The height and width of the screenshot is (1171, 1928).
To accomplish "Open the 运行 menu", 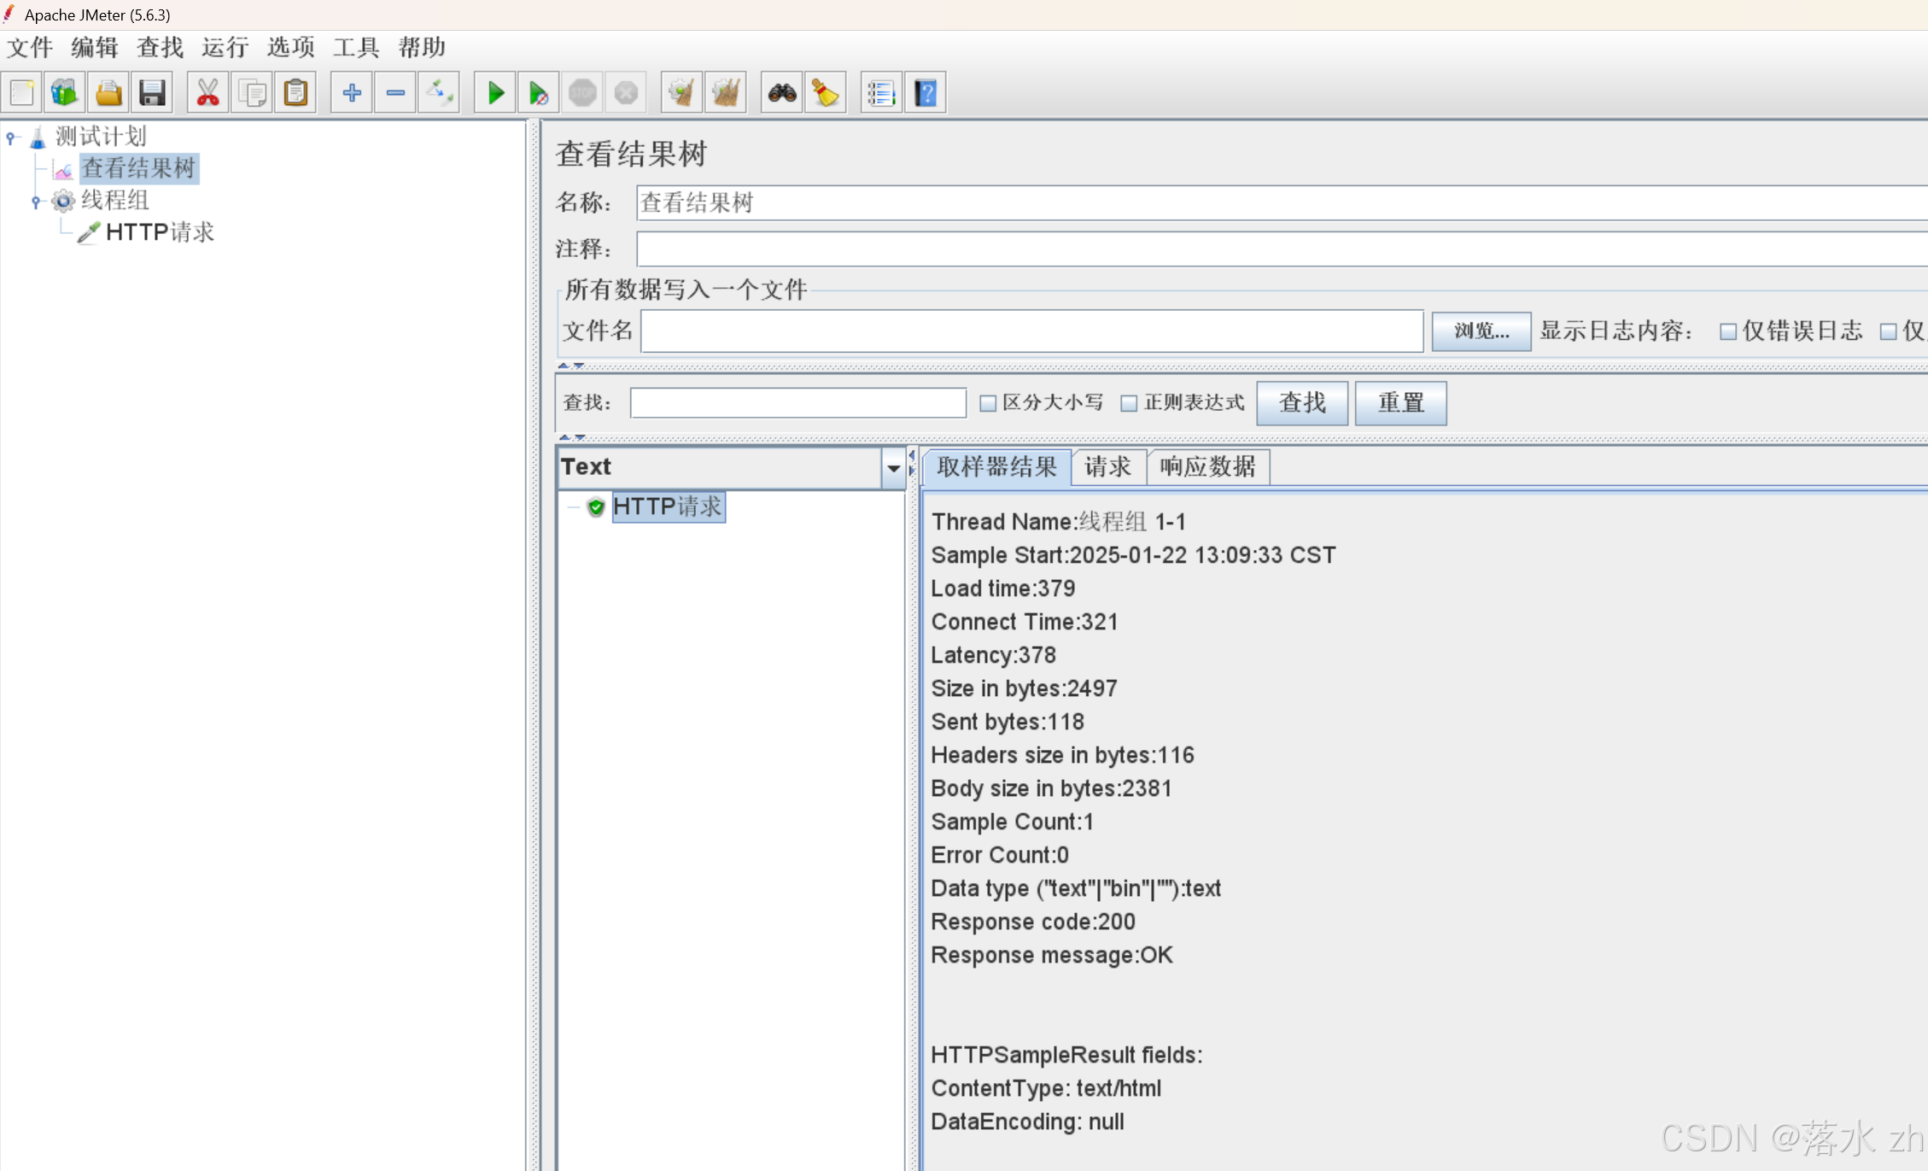I will point(225,47).
